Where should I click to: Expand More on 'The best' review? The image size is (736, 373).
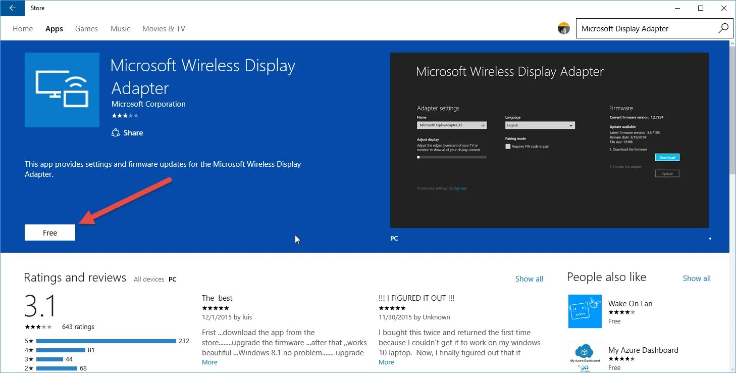[209, 362]
